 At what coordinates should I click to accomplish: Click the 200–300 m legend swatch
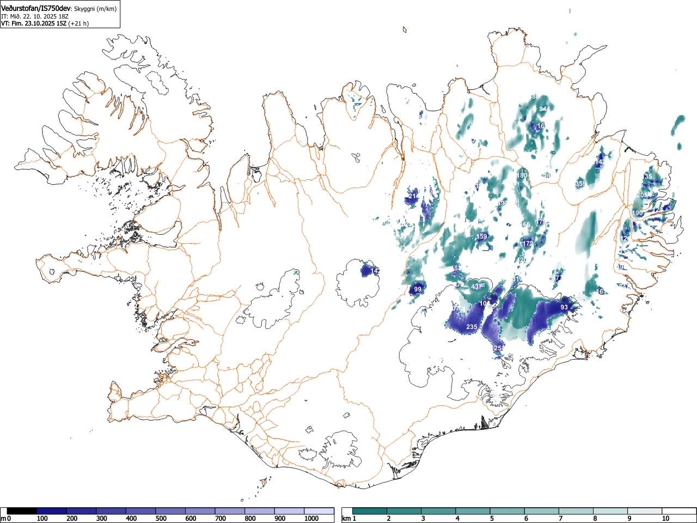click(x=82, y=511)
